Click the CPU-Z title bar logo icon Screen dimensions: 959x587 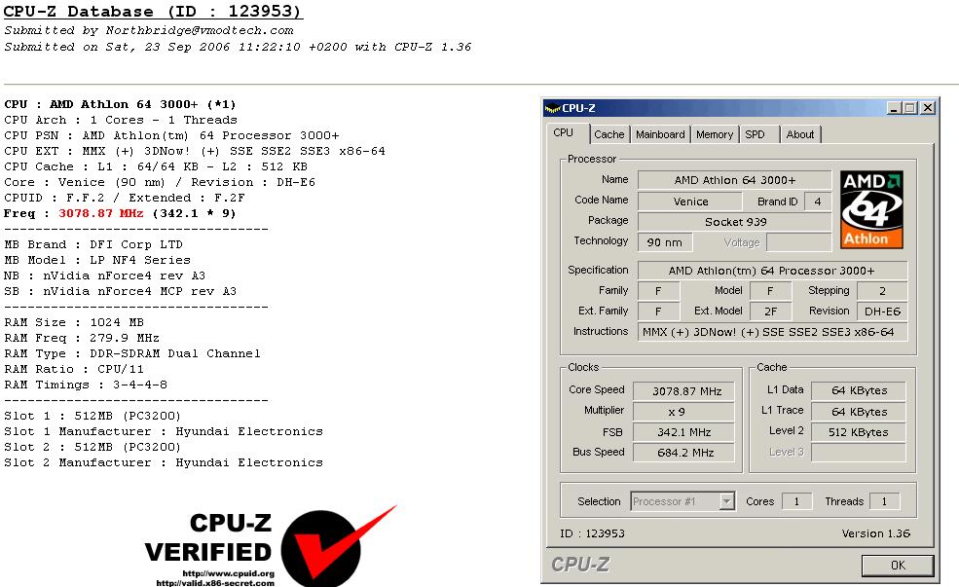552,108
